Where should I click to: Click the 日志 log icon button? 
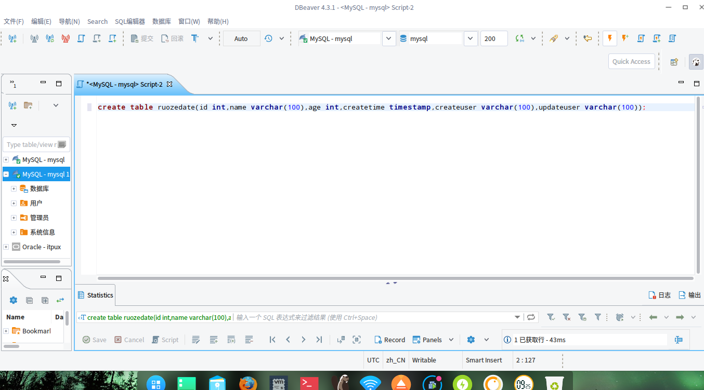click(659, 295)
